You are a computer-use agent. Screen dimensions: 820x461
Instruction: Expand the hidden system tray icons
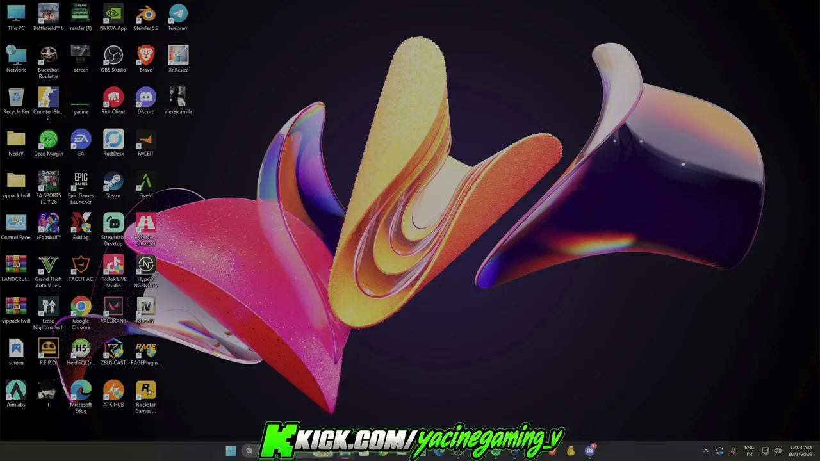(706, 451)
